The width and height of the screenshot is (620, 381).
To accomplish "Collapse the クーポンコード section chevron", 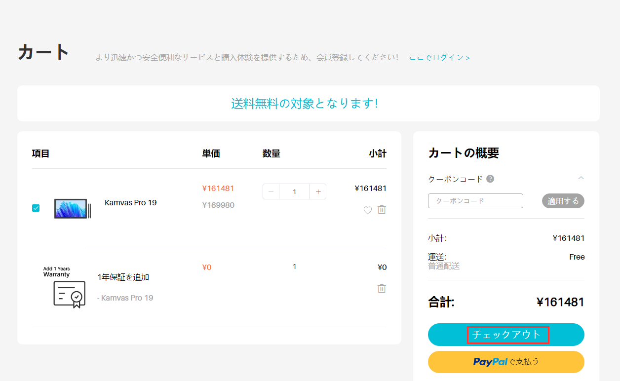I will (x=581, y=178).
